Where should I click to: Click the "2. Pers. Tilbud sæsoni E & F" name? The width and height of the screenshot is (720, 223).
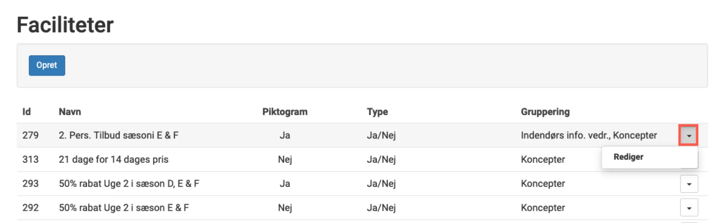coord(118,135)
